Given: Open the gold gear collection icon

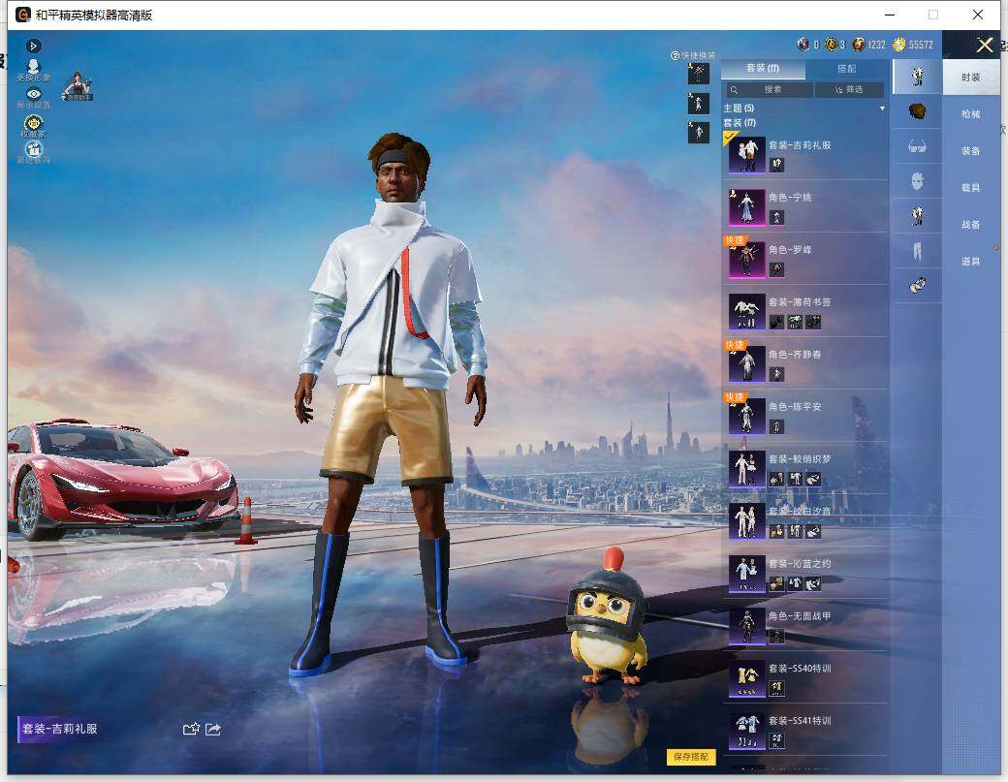Looking at the screenshot, I should [x=33, y=125].
